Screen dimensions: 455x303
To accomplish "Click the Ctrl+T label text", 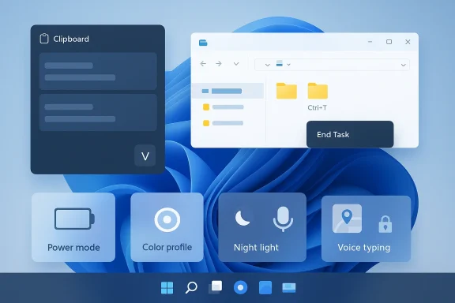I will click(318, 108).
